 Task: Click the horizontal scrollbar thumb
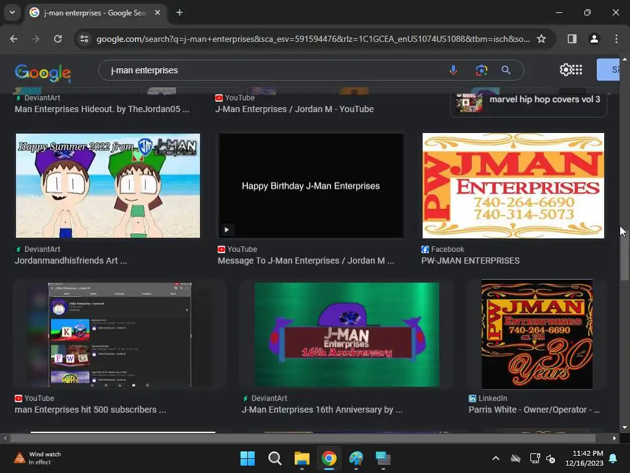pyautogui.click(x=303, y=438)
